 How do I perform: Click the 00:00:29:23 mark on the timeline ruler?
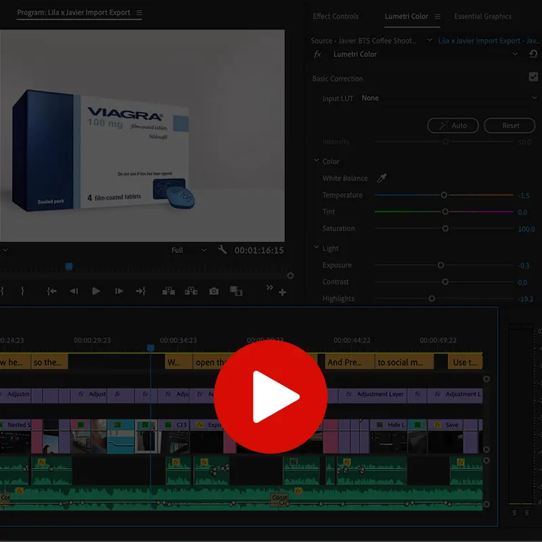coord(92,341)
